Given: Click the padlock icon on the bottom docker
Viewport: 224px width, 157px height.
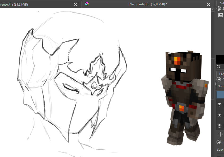Looking at the screenshot, I should coord(219,142).
